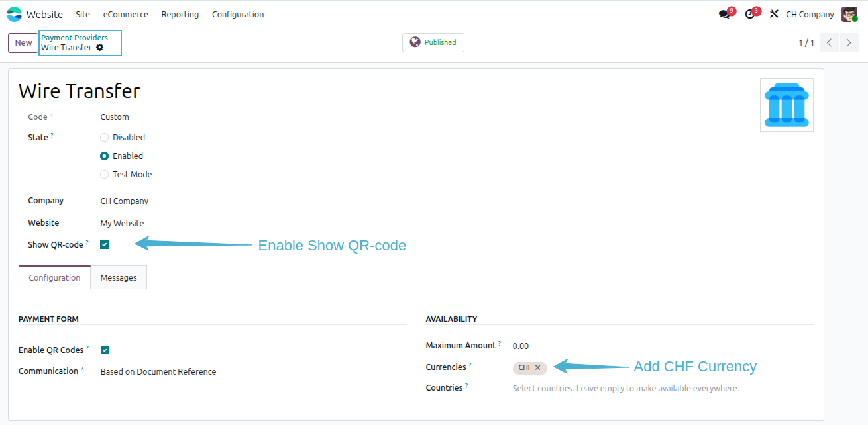Open the Site menu

tap(83, 14)
